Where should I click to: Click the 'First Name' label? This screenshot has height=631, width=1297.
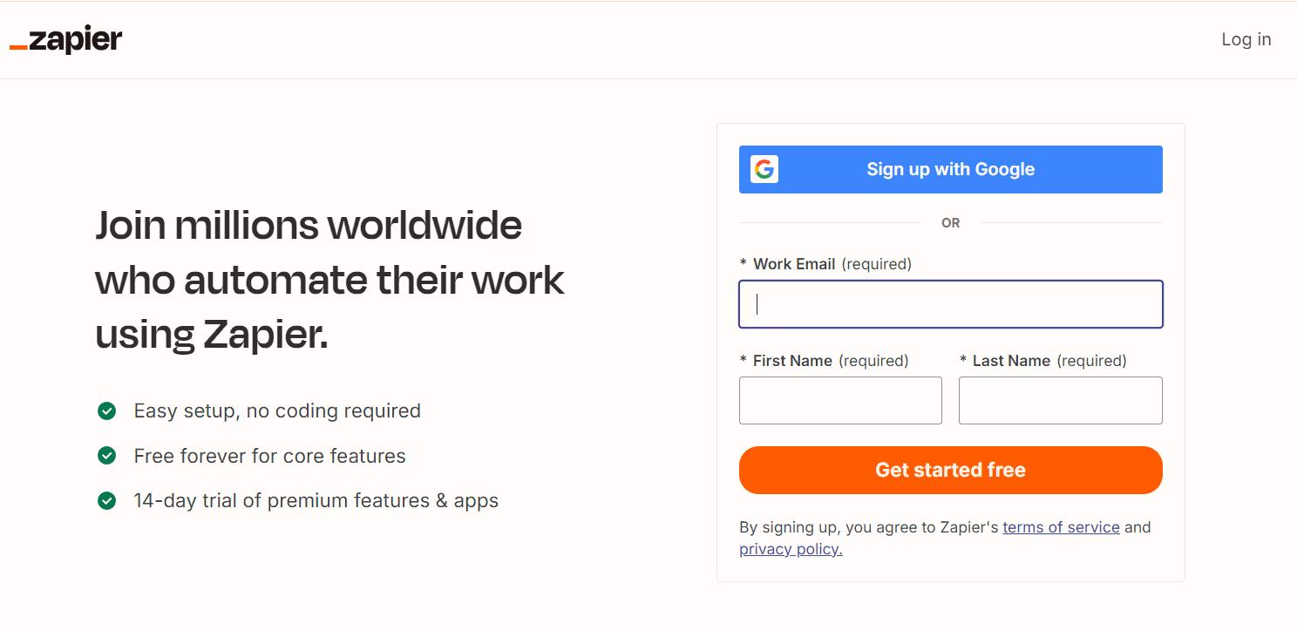coord(792,361)
